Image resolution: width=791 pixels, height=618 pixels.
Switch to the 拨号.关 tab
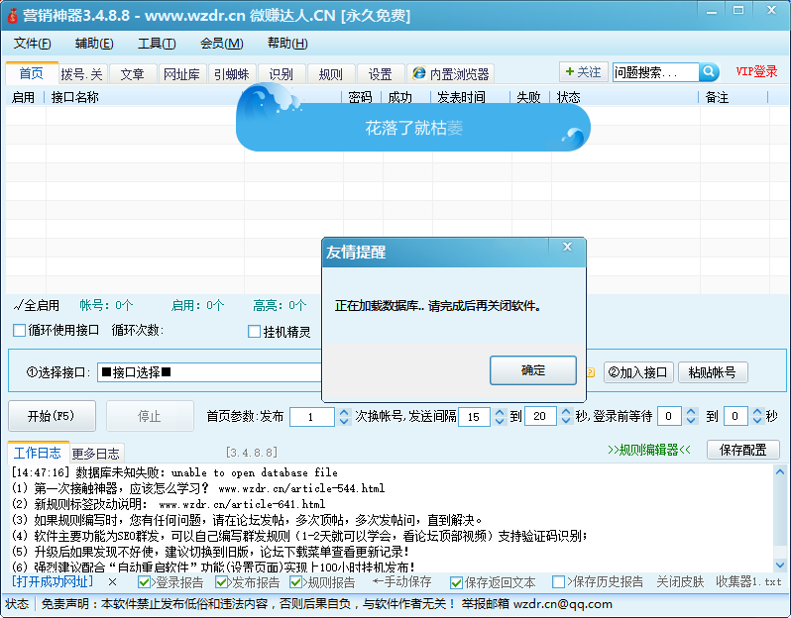(x=81, y=74)
